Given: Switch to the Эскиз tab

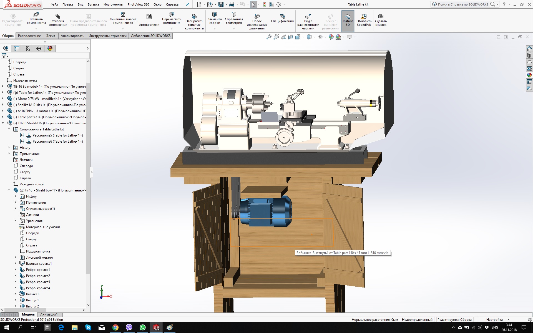Looking at the screenshot, I should 51,36.
